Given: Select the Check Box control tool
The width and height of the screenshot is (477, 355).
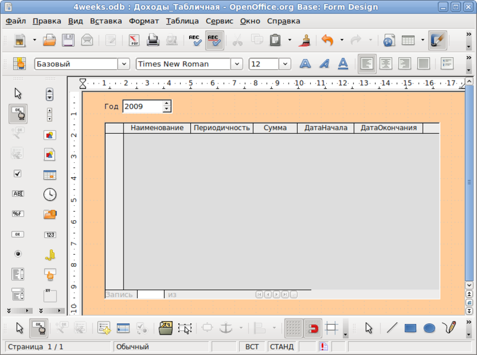Looking at the screenshot, I should click(18, 174).
